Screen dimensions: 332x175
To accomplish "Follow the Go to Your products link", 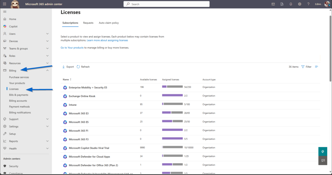I will click(x=72, y=48).
